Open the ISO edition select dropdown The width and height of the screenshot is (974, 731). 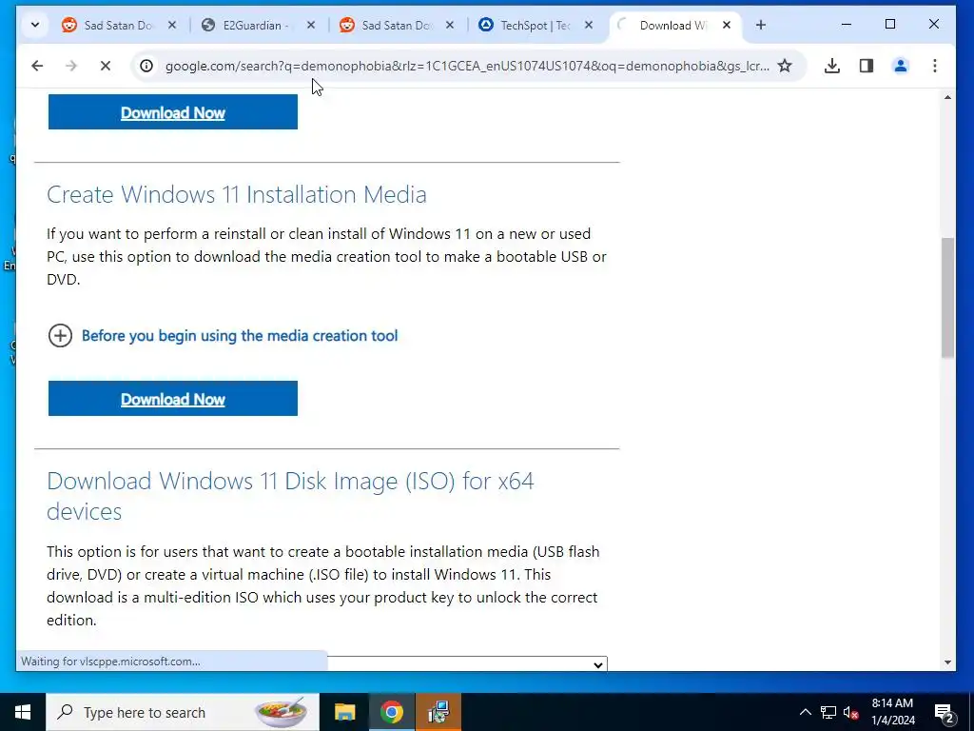tap(467, 663)
